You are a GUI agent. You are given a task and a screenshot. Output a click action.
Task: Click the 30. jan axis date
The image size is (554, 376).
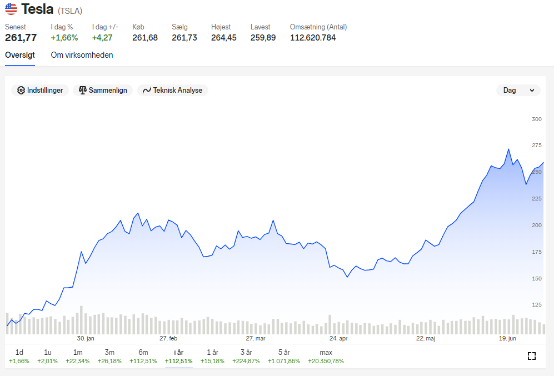point(86,338)
